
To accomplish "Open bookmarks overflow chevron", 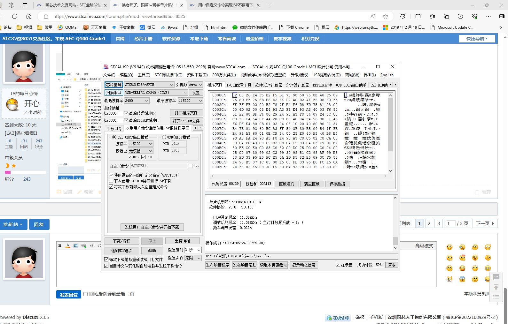I will click(501, 27).
